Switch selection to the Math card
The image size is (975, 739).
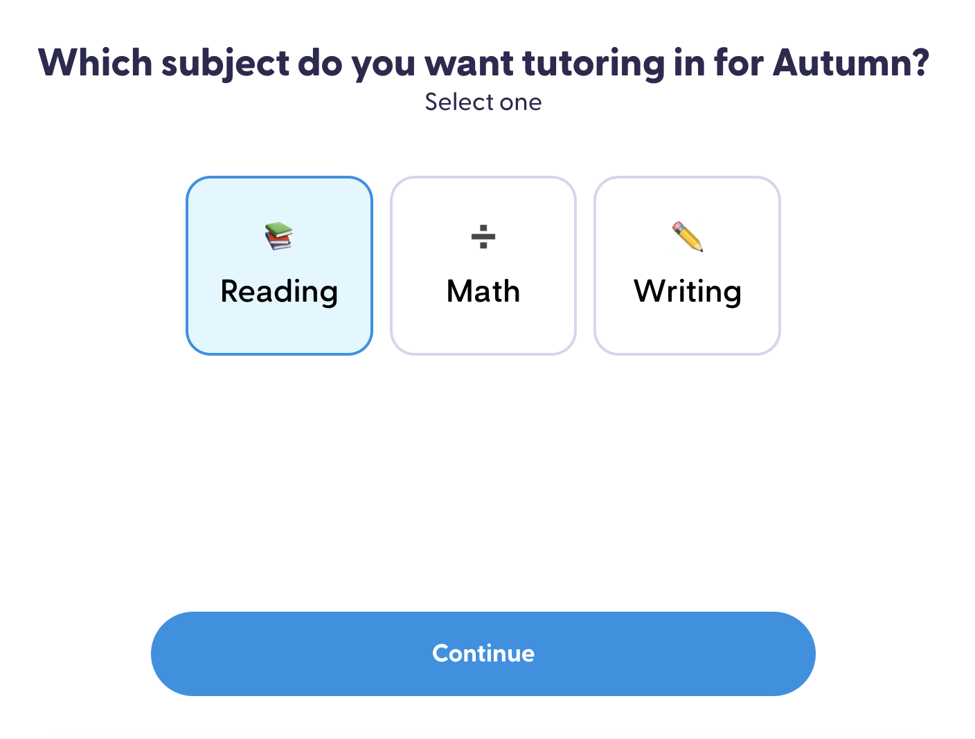(483, 265)
